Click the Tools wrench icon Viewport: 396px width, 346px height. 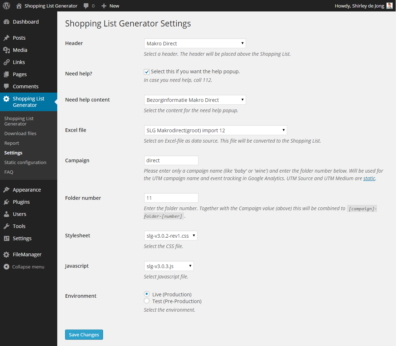pos(6,226)
